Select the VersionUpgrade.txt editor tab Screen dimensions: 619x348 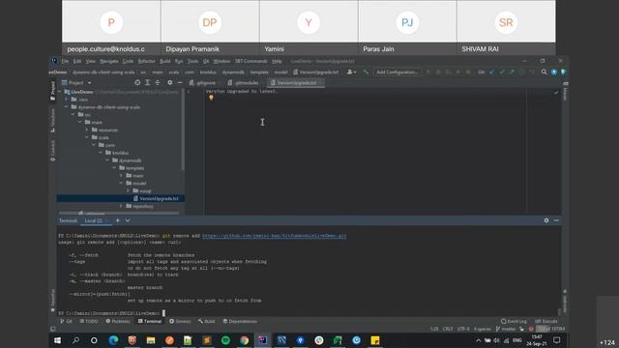pyautogui.click(x=296, y=83)
